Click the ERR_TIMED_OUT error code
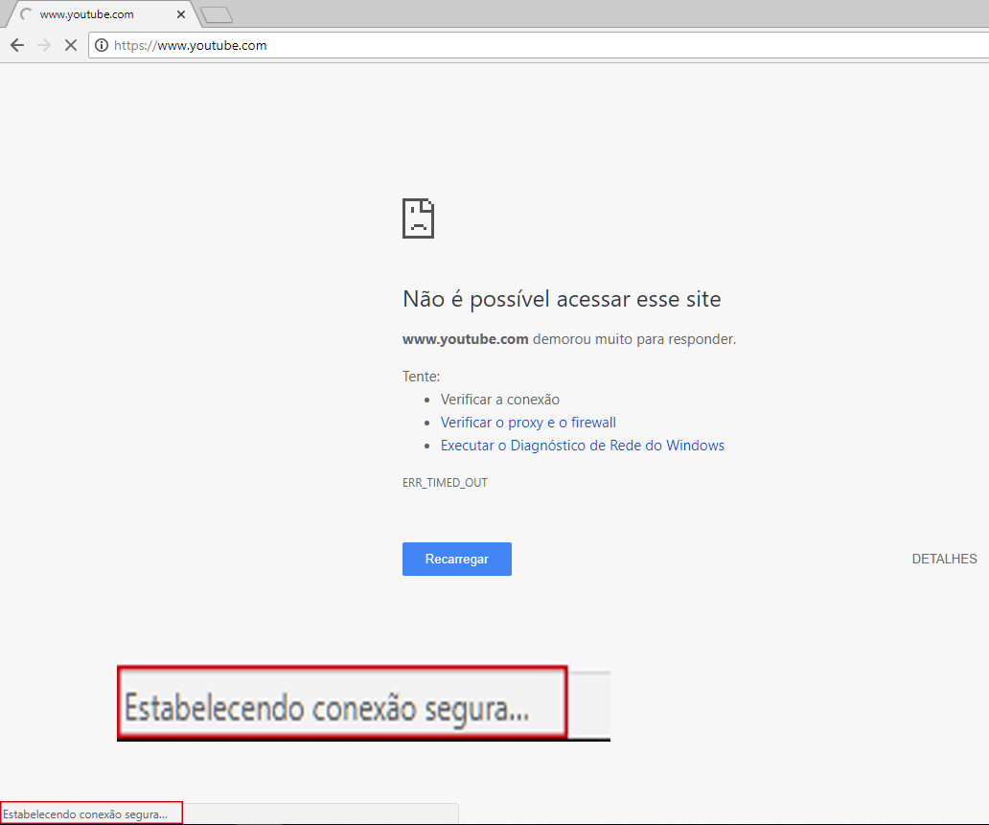This screenshot has height=825, width=989. [445, 483]
